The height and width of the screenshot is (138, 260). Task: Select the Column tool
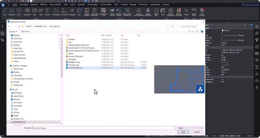click(47, 12)
